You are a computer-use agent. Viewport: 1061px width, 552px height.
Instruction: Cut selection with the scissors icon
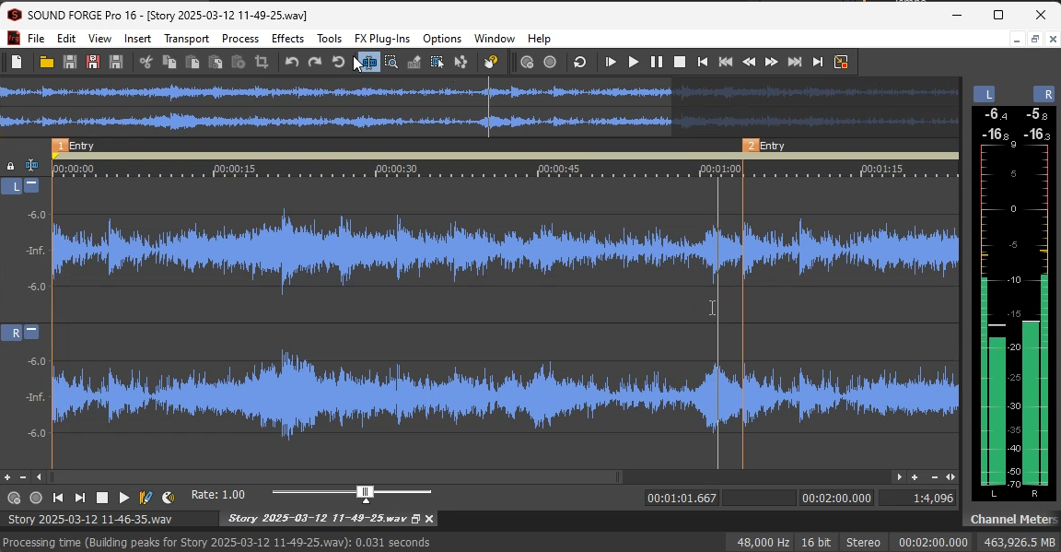(x=146, y=63)
